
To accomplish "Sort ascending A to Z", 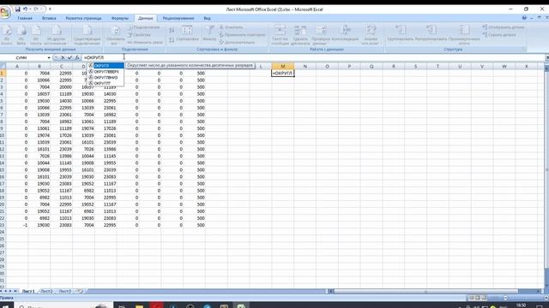I will coord(172,31).
